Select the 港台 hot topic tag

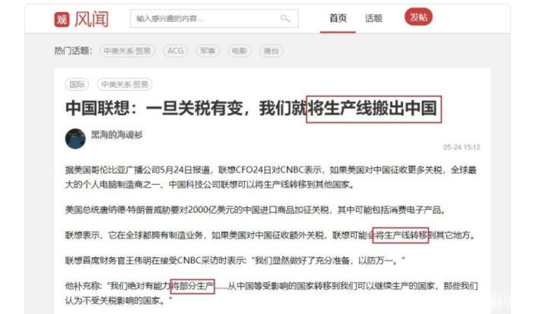[271, 51]
